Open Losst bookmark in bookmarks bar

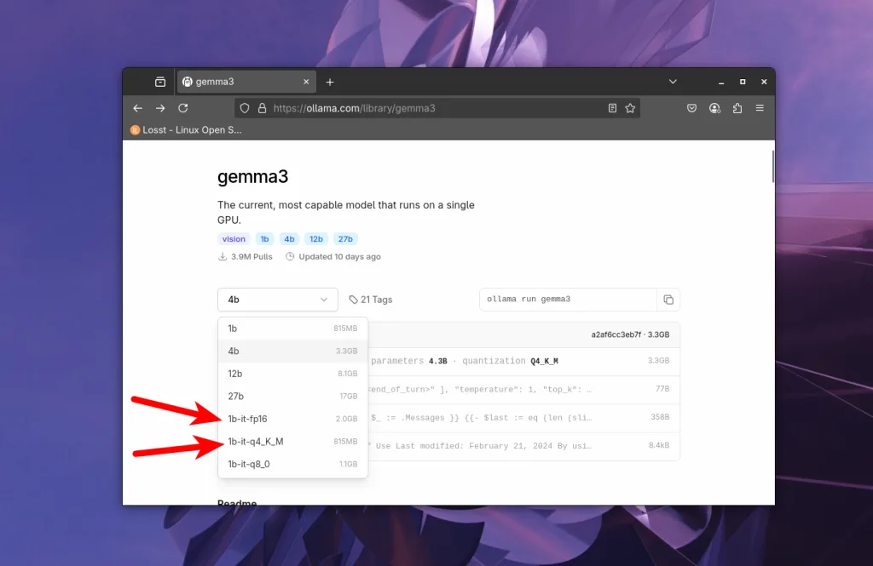pos(186,130)
